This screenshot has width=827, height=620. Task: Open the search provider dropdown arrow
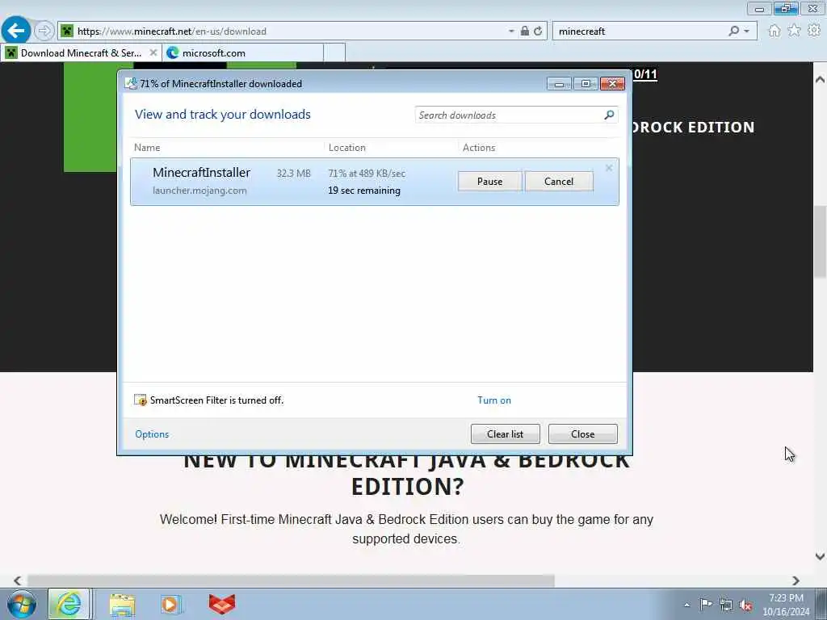[746, 31]
